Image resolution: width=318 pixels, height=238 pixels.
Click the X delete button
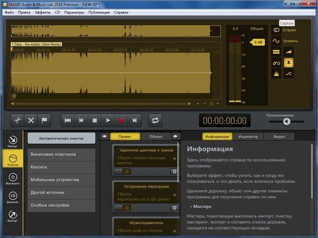[x=31, y=120]
